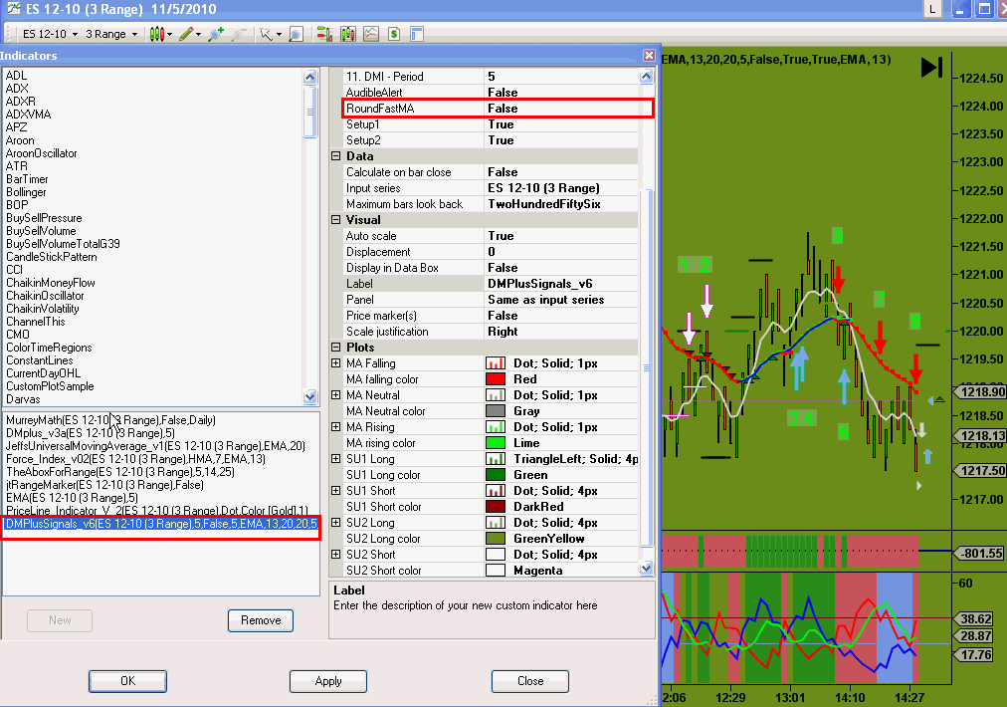The height and width of the screenshot is (707, 1007).
Task: Click the MA Neutral color Gray swatch
Action: (x=496, y=411)
